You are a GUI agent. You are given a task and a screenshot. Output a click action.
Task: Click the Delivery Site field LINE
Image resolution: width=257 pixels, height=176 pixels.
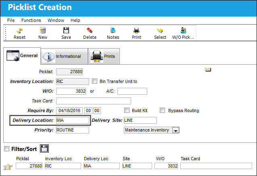pos(140,120)
